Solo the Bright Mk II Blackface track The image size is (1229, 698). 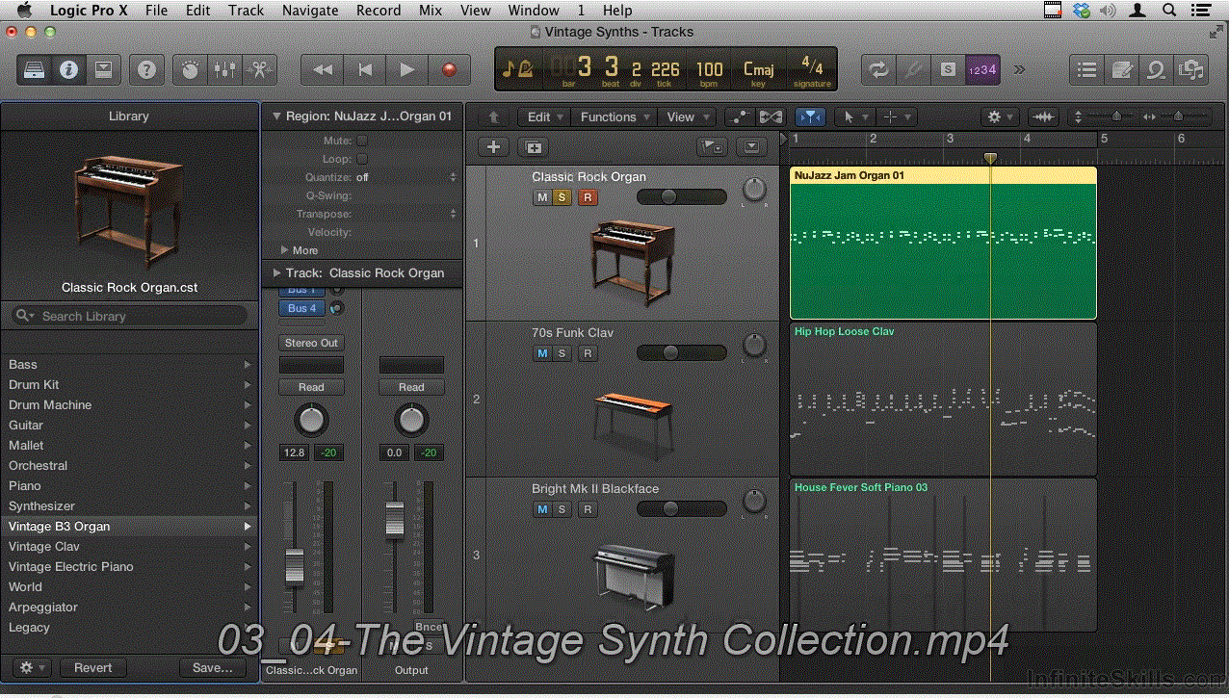tap(562, 509)
